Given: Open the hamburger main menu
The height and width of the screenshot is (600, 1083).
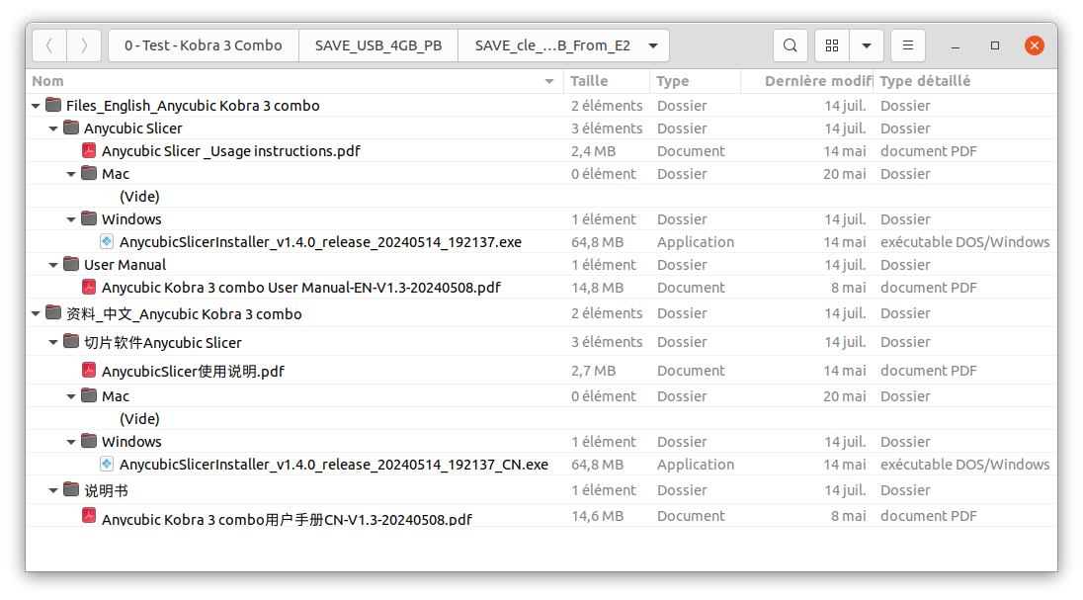Looking at the screenshot, I should coord(908,45).
